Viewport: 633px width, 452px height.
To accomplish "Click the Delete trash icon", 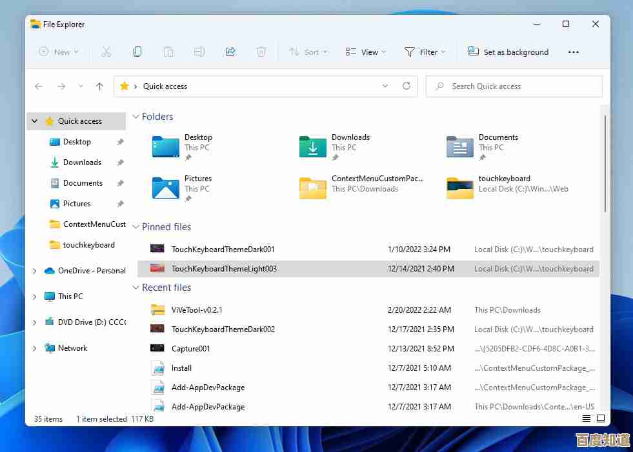I will [261, 52].
